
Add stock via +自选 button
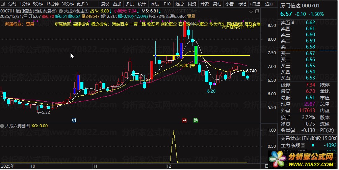coord(255,4)
